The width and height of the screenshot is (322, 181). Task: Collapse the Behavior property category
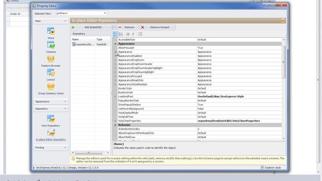(x=115, y=125)
